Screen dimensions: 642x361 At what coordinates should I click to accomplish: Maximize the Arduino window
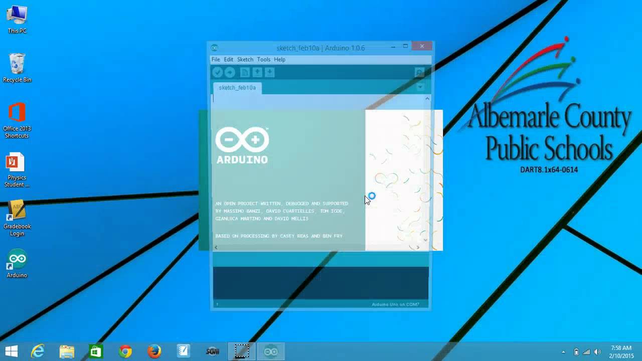click(405, 46)
